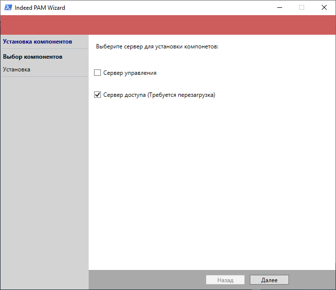This screenshot has width=336, height=290.
Task: Click the PowerShell app icon in title bar
Action: (x=8, y=7)
